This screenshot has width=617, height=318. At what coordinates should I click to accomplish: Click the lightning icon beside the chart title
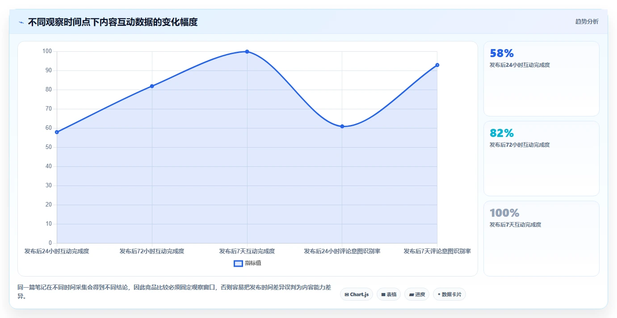pos(21,22)
